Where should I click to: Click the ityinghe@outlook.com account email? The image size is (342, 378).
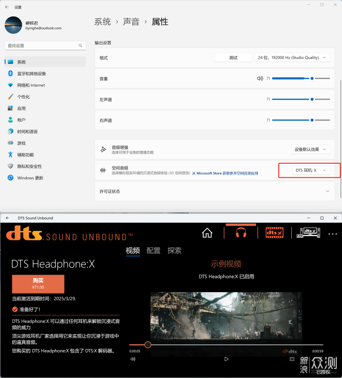(x=43, y=28)
